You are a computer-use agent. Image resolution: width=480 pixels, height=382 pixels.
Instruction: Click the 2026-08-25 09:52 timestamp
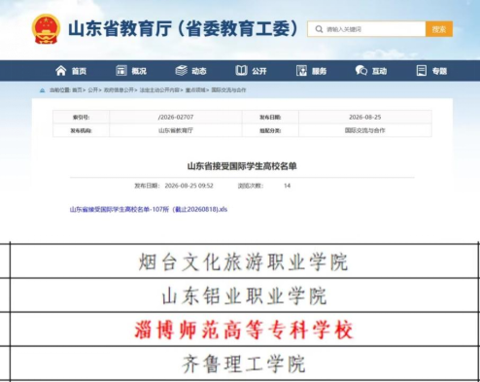pos(189,186)
